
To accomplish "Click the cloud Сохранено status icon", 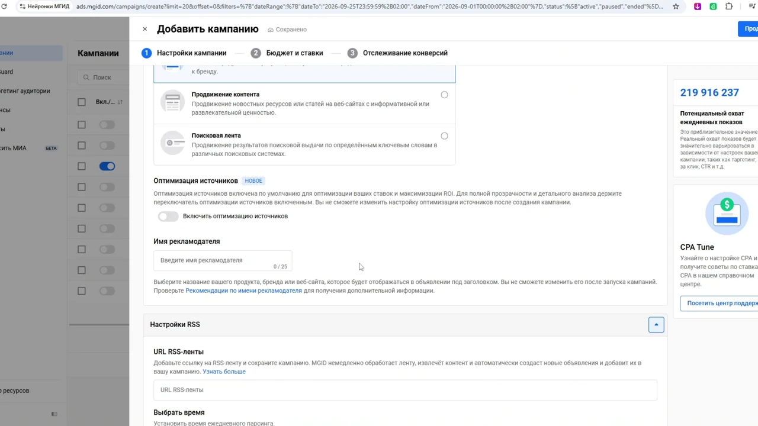I will click(x=271, y=30).
